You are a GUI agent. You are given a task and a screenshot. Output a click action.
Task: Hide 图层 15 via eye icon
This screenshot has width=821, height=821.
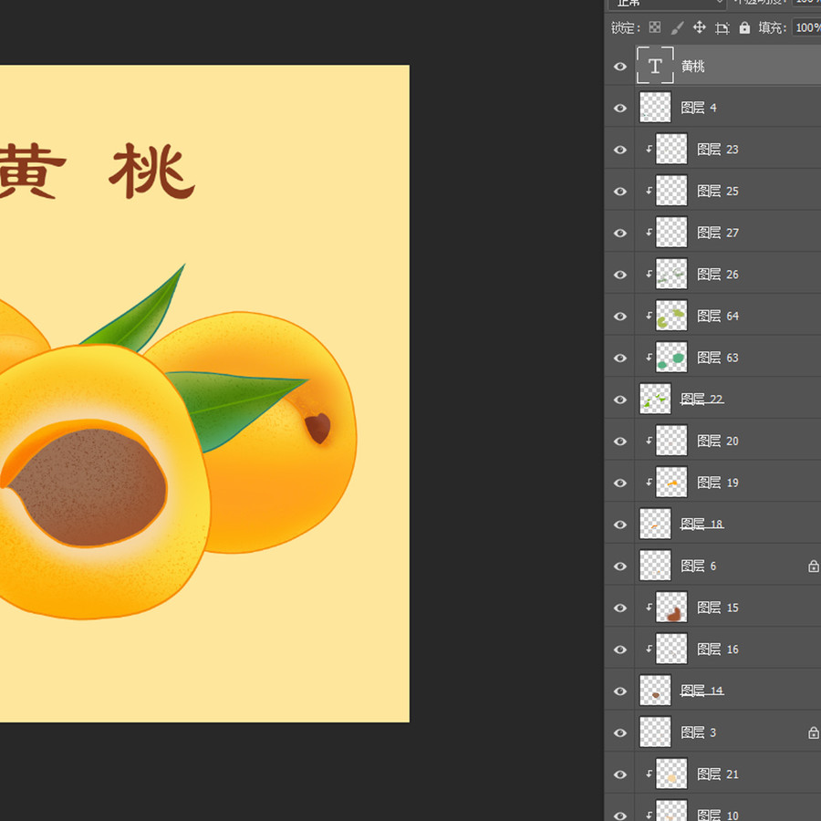[620, 608]
